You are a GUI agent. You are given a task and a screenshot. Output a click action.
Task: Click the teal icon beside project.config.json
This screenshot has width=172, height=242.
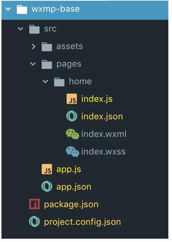[34, 222]
